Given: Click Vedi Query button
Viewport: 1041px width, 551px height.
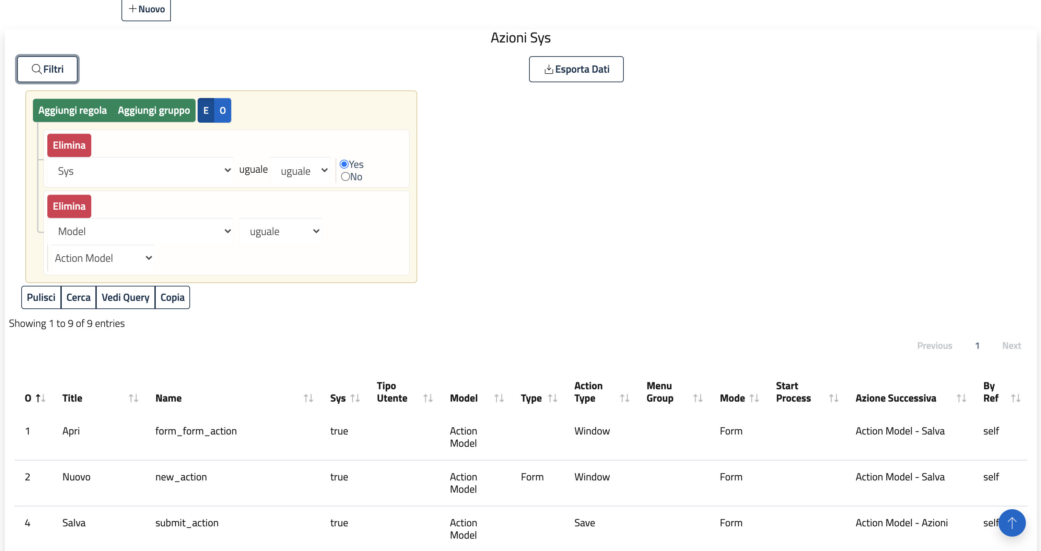Looking at the screenshot, I should coord(125,297).
